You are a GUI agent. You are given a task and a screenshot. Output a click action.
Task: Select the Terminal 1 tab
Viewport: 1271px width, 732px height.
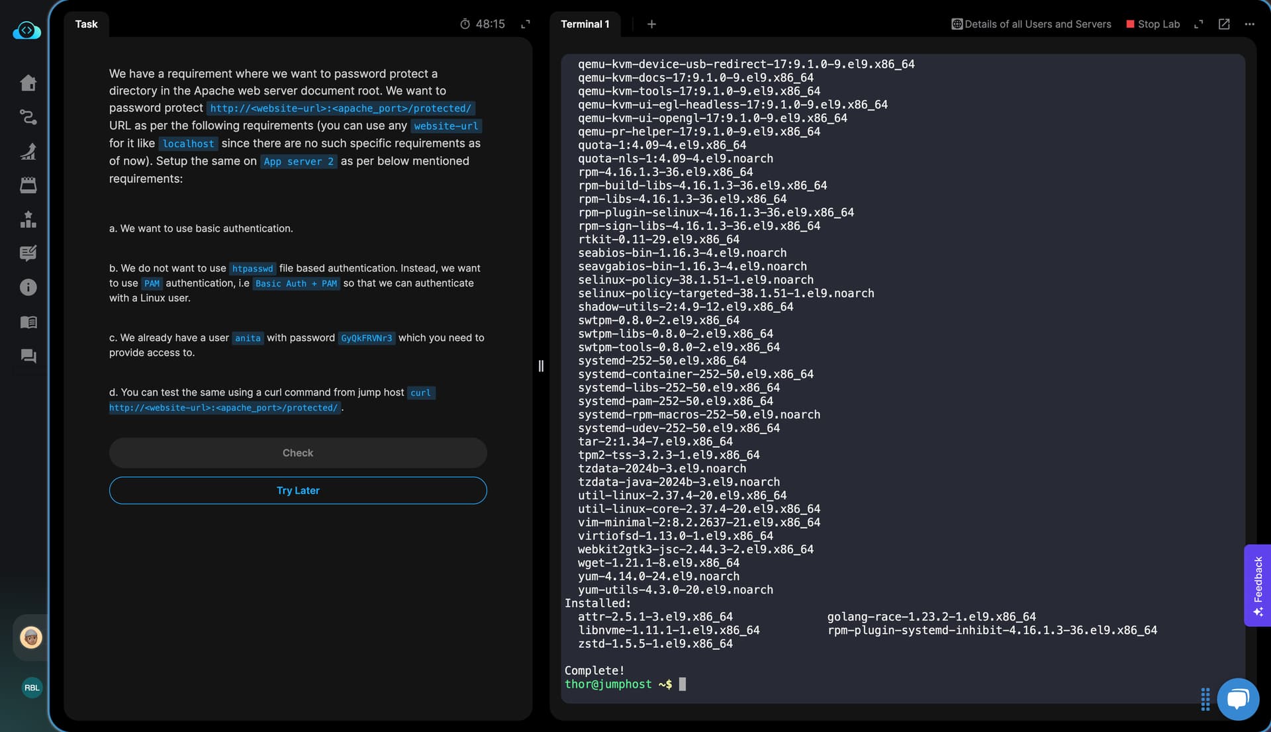(x=585, y=24)
